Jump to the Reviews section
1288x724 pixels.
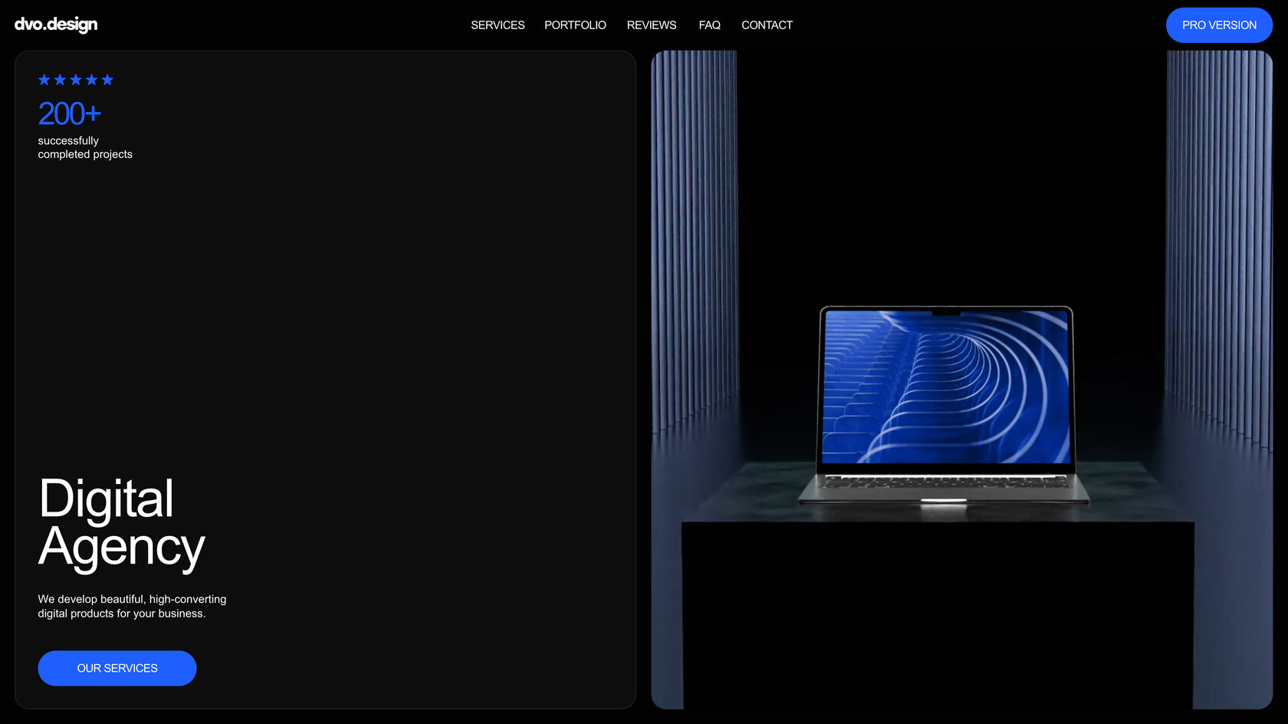pos(651,25)
